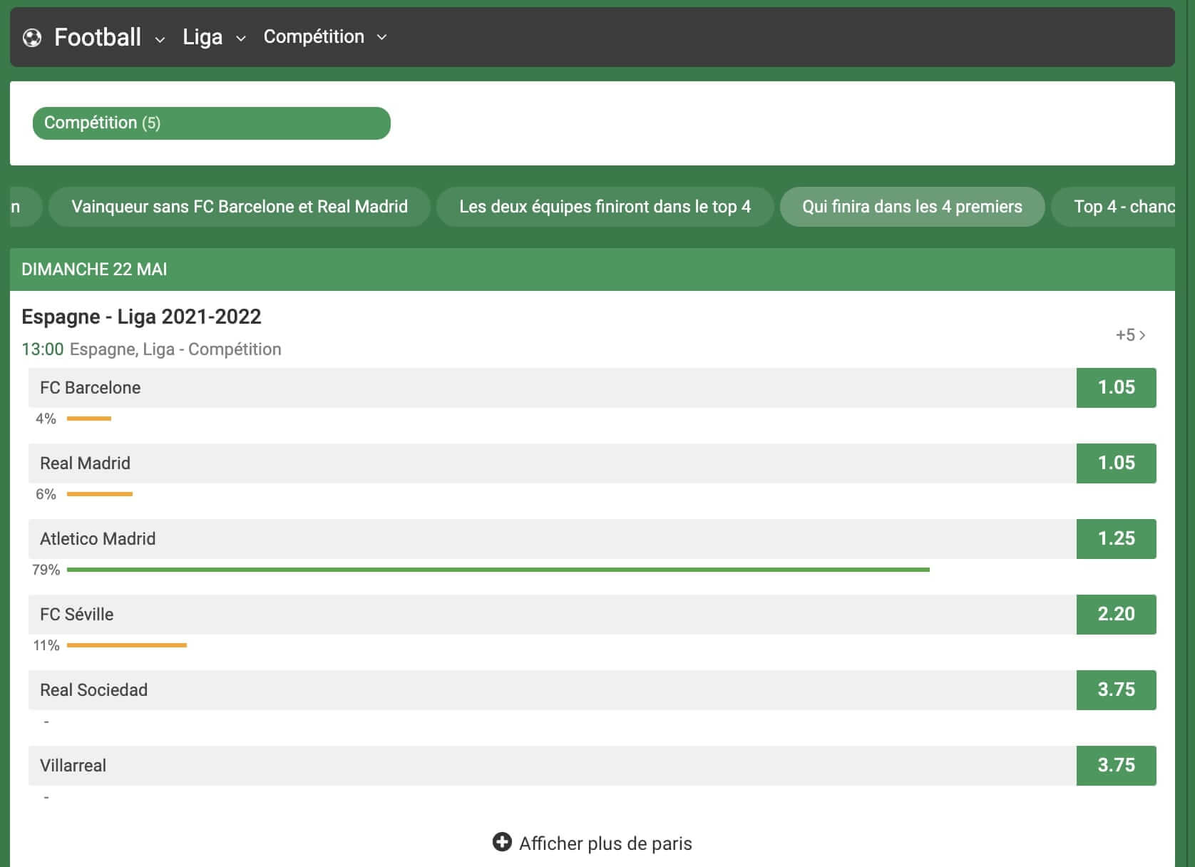Click the Villarreal row label
The width and height of the screenshot is (1195, 867).
[x=73, y=766]
